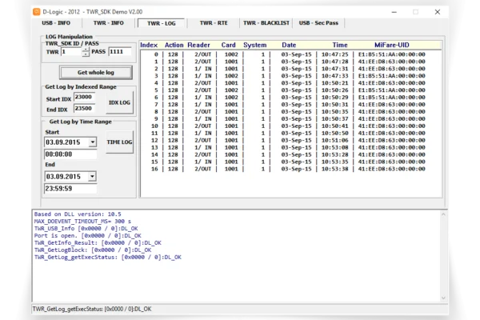Select log row with time 10:47:31

(x=290, y=69)
